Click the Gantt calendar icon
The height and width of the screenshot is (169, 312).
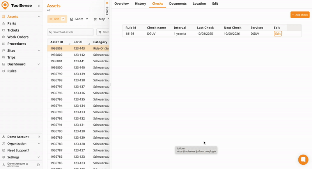coord(72,19)
